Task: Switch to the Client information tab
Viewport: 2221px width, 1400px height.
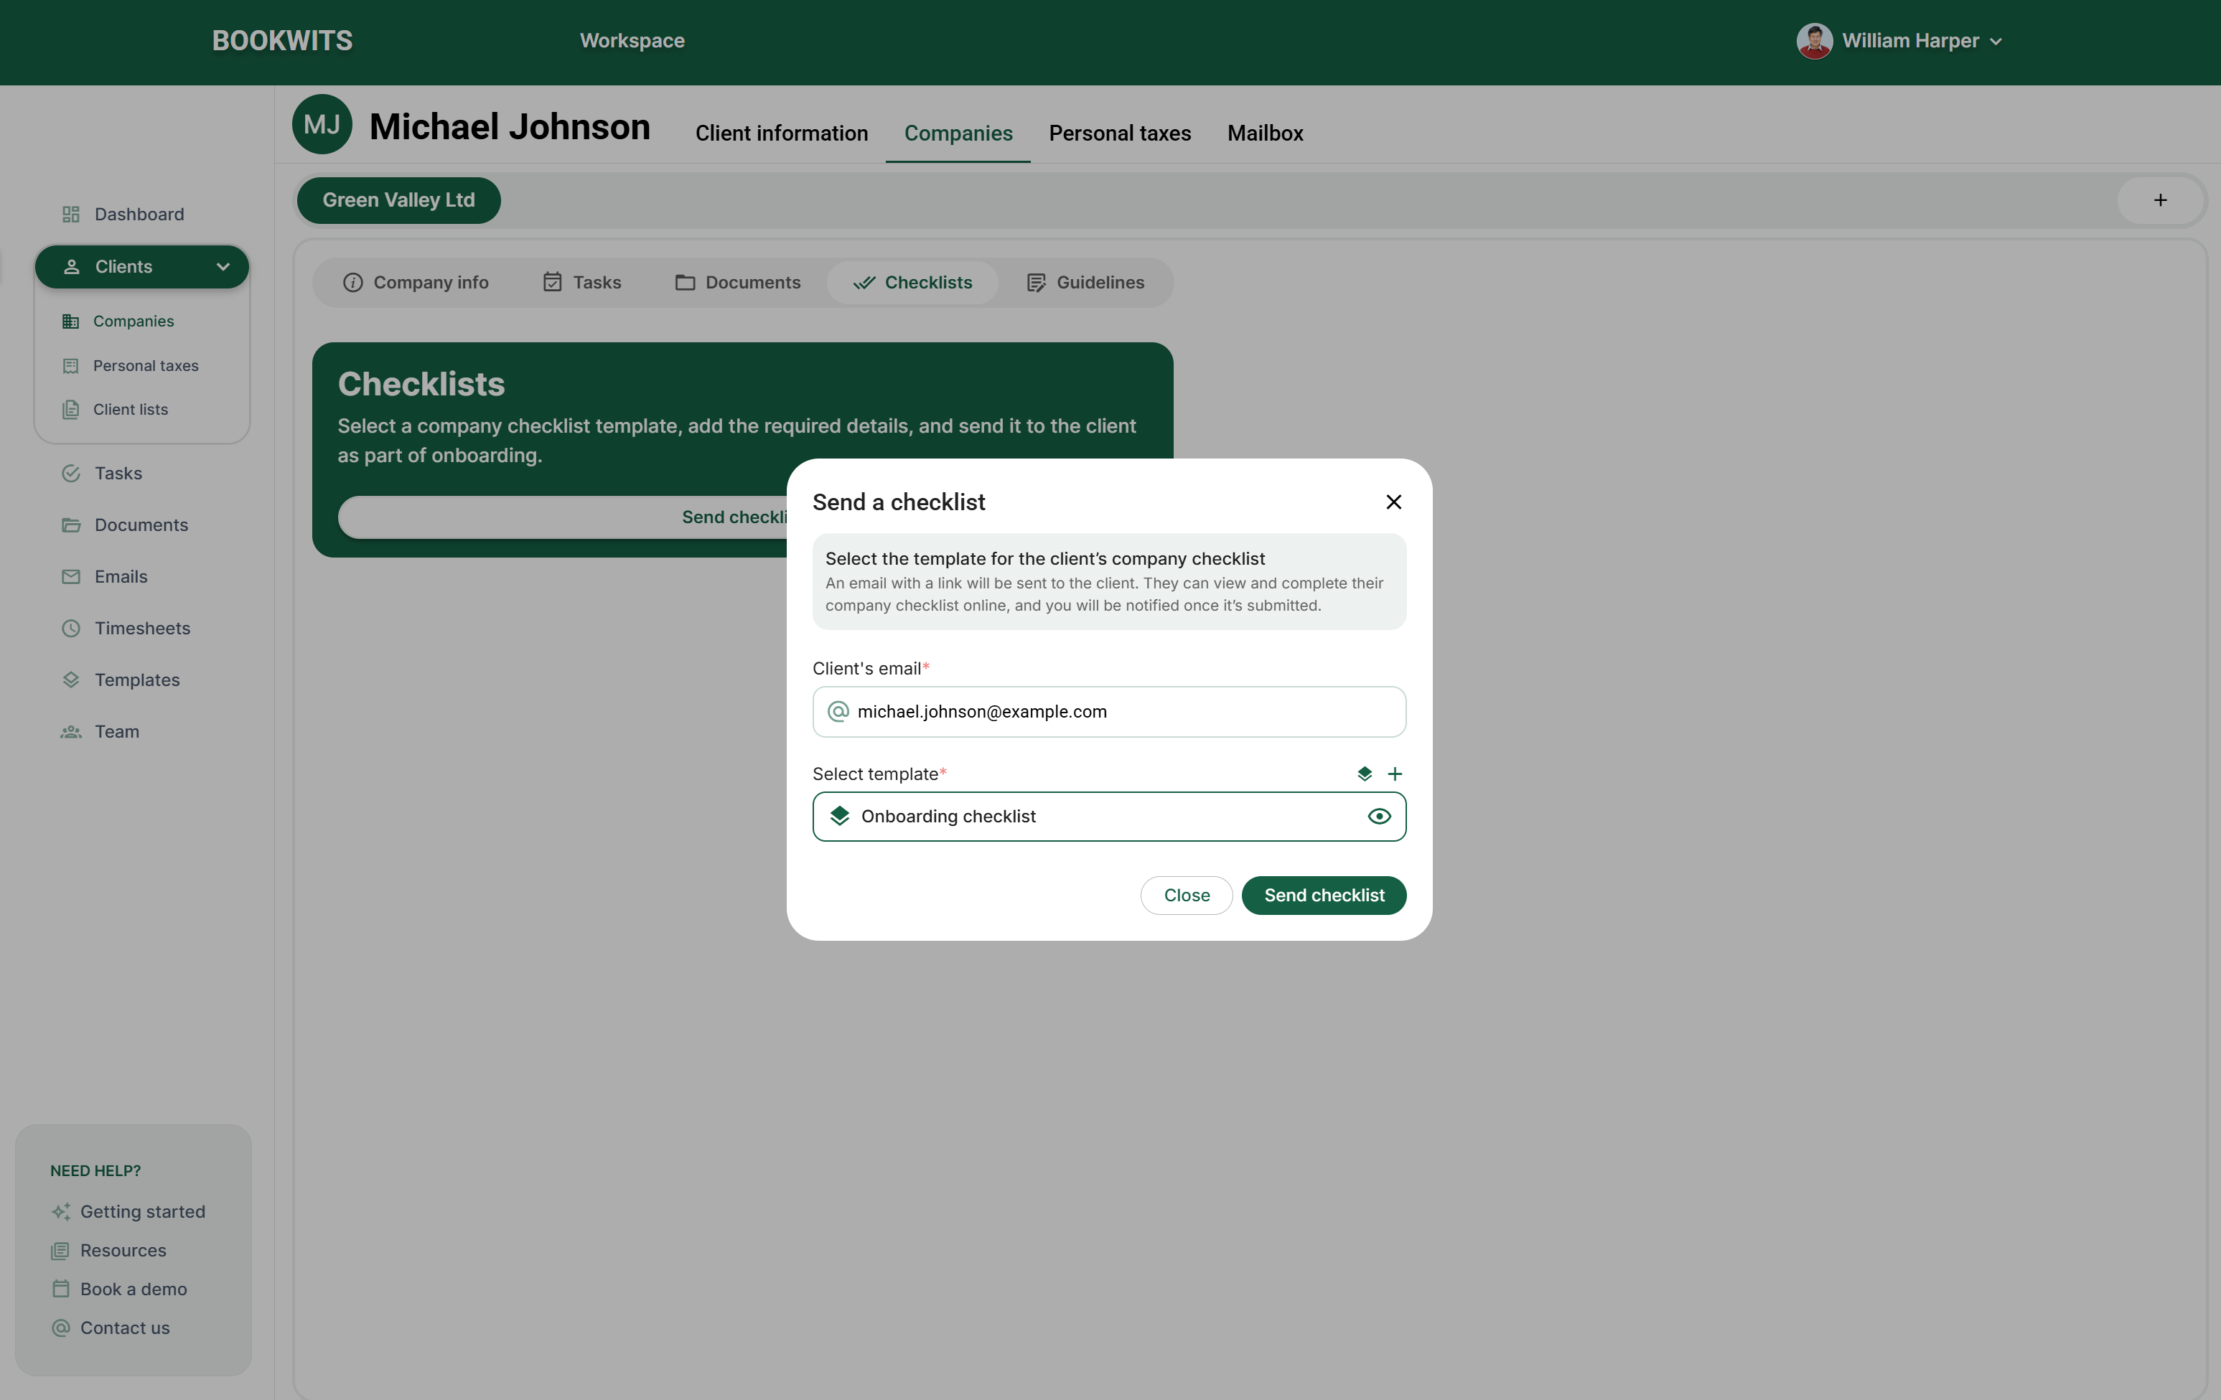Action: pyautogui.click(x=781, y=133)
